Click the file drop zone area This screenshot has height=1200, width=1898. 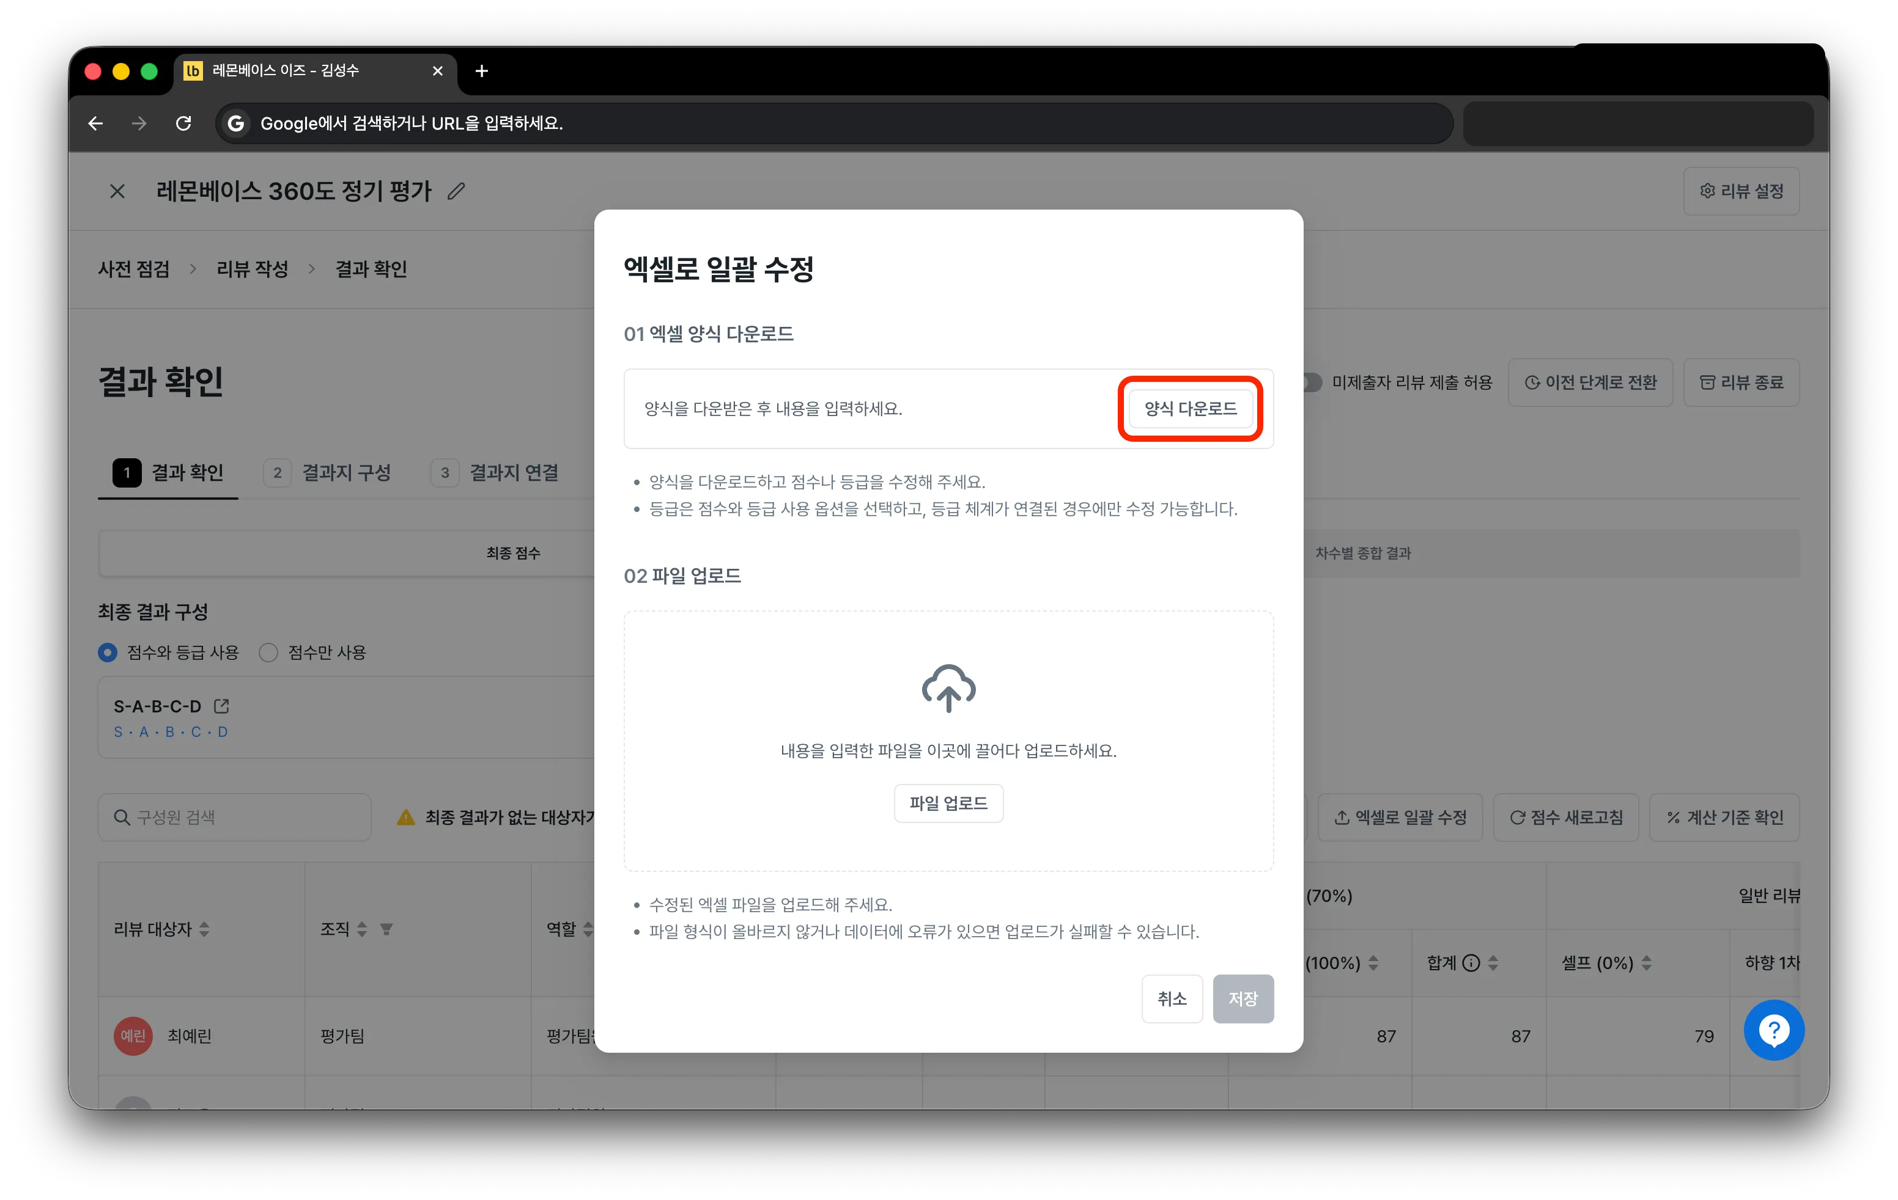pyautogui.click(x=948, y=741)
